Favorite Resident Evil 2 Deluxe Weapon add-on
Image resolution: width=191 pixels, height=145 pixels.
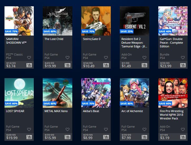pyautogui.click(x=144, y=57)
